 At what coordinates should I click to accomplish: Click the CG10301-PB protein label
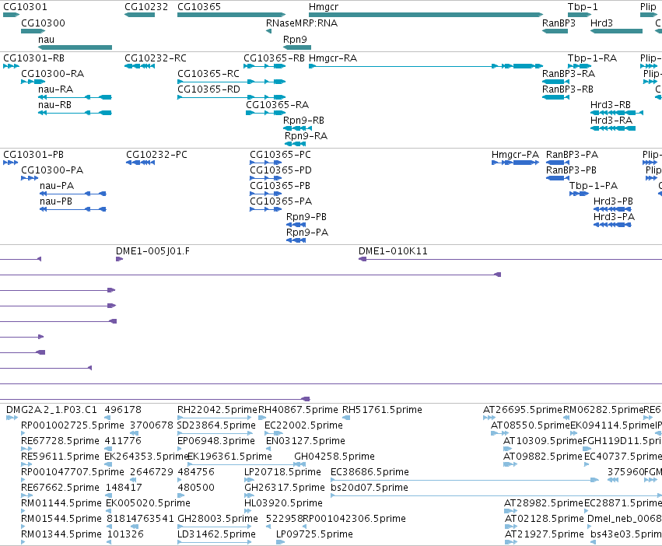(33, 155)
